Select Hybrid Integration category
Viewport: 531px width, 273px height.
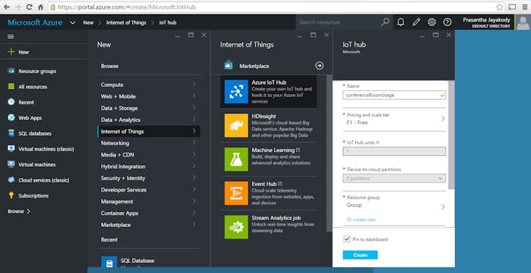click(149, 167)
